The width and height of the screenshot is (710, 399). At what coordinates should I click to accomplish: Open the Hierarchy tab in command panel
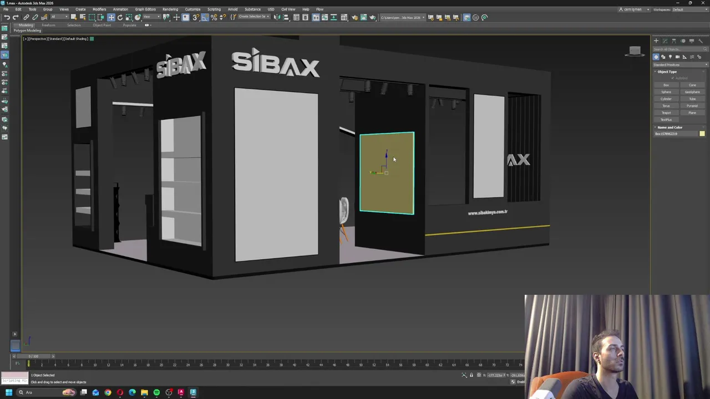[x=674, y=41]
